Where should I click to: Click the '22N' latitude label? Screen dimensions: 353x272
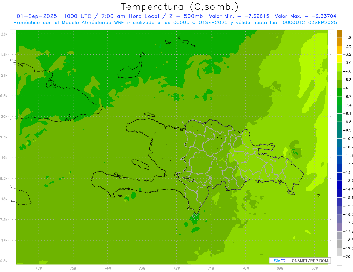point(4,34)
